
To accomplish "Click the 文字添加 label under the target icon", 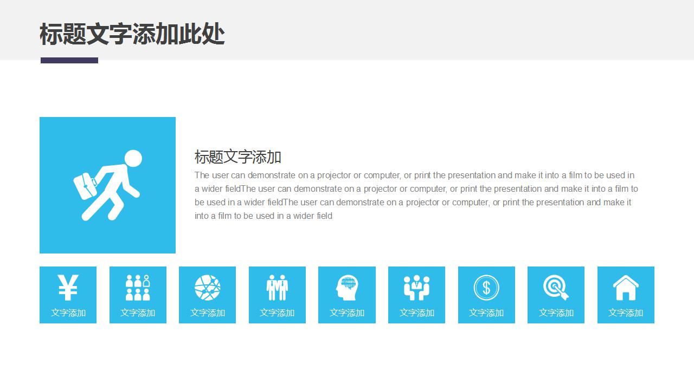I will click(556, 313).
